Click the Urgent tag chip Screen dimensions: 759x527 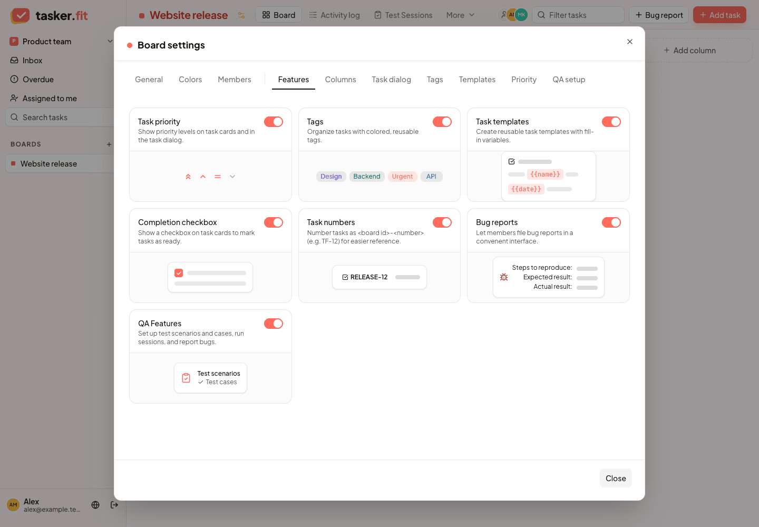(x=402, y=177)
